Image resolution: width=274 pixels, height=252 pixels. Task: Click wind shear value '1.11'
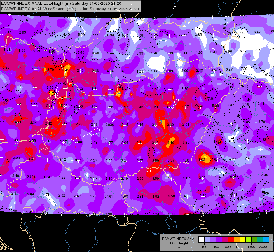pos(184,53)
